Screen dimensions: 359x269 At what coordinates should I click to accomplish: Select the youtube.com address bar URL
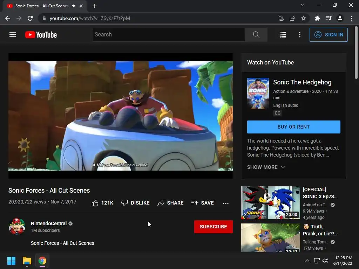click(x=90, y=18)
